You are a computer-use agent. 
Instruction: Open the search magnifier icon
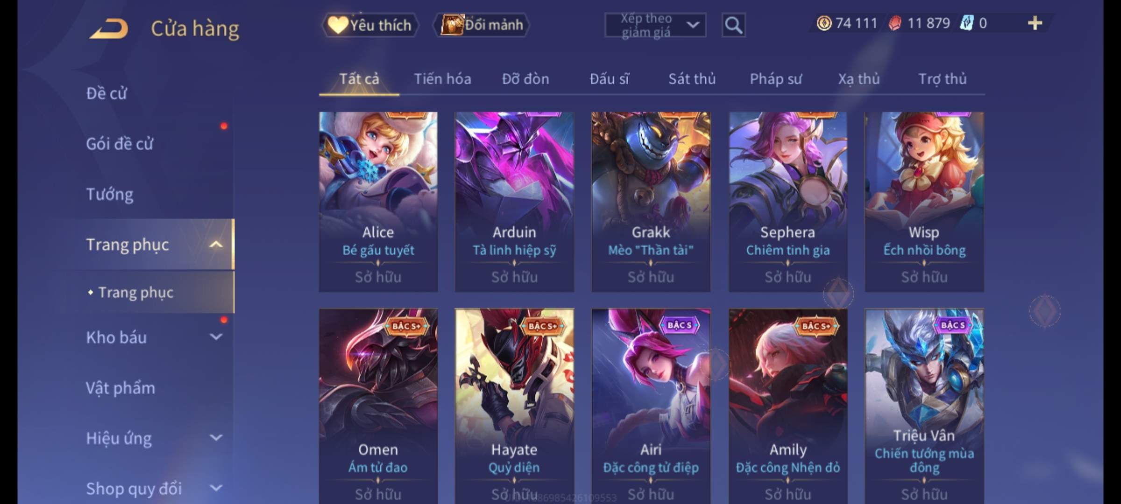[733, 25]
